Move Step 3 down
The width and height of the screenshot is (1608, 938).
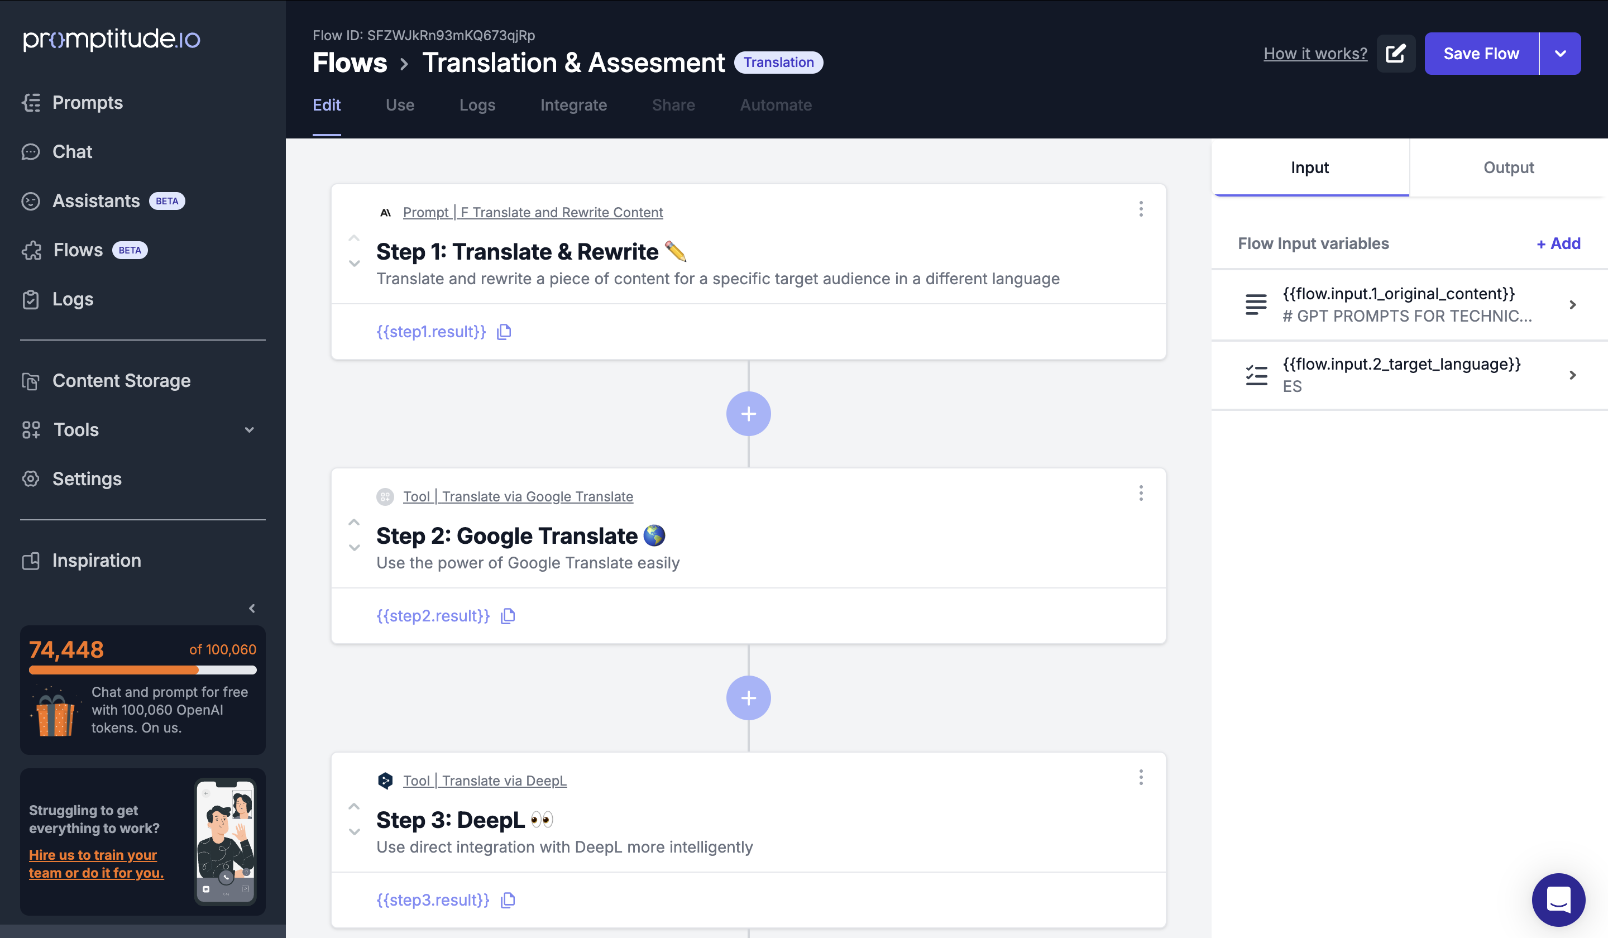[354, 831]
